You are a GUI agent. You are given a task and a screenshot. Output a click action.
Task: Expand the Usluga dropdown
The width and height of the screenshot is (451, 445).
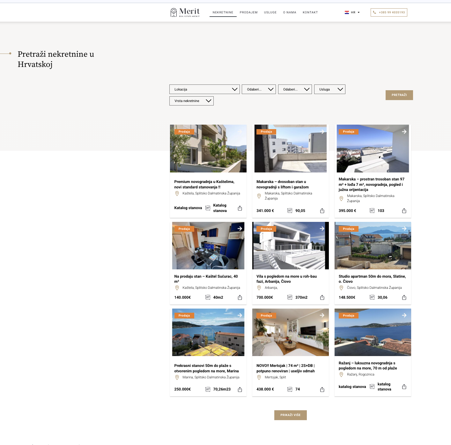coord(330,89)
